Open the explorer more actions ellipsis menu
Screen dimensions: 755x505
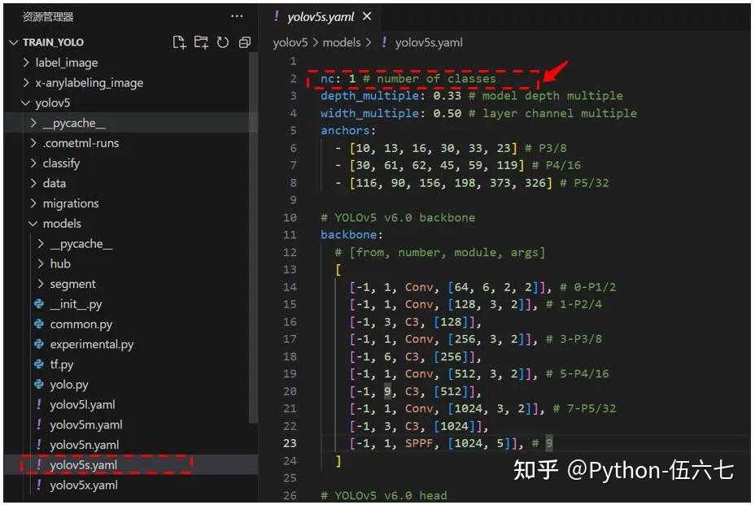pos(237,16)
